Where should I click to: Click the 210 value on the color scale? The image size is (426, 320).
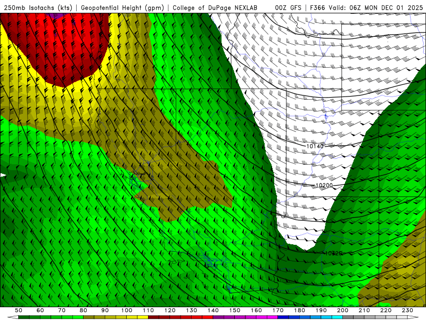tap(365, 310)
